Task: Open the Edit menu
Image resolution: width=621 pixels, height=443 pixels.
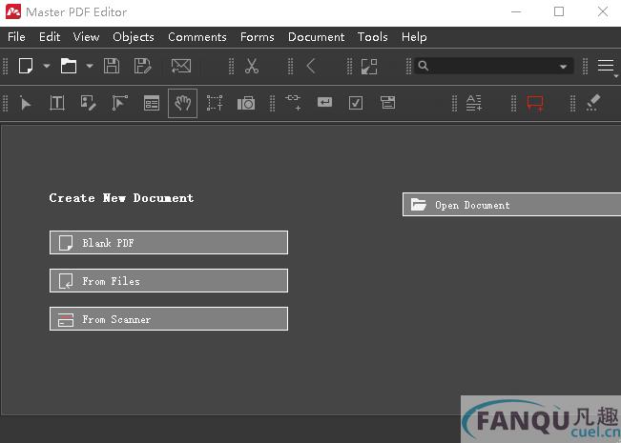Action: (x=50, y=37)
